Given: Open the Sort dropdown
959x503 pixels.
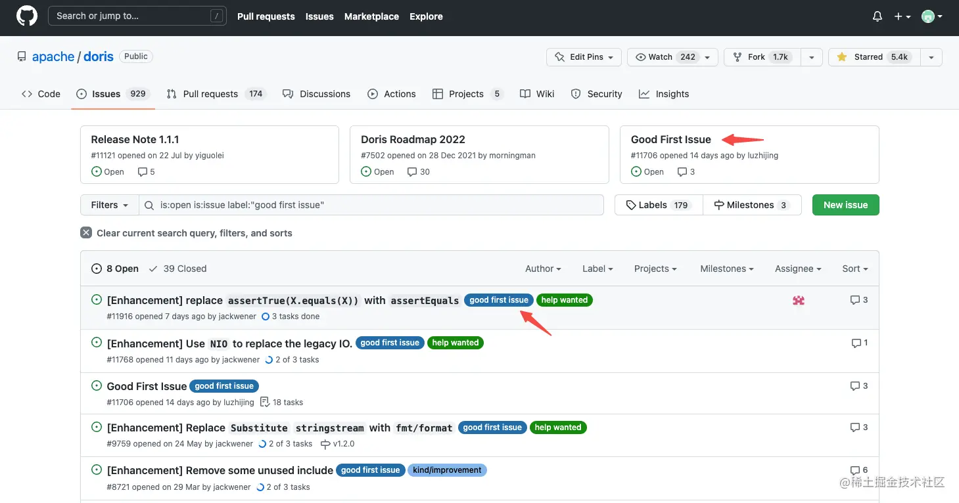Looking at the screenshot, I should click(855, 269).
